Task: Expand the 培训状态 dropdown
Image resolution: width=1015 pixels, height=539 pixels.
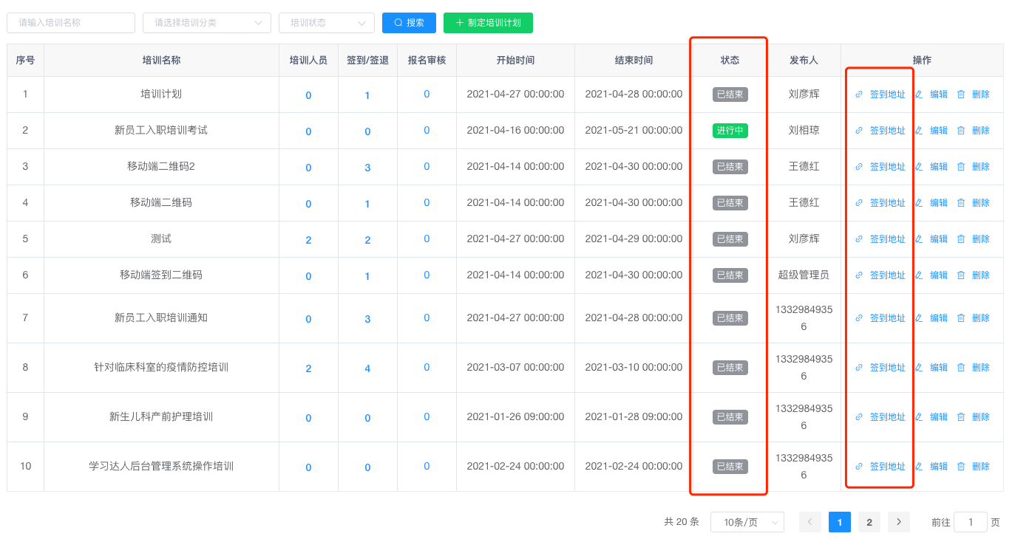Action: 326,23
